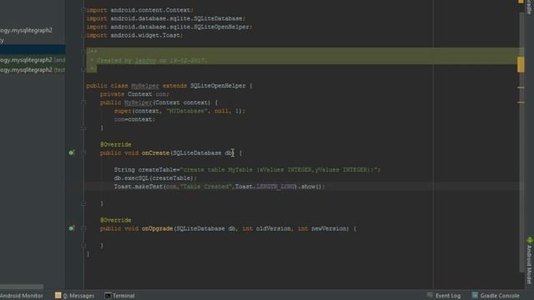
Task: Click the Event Log icon
Action: tap(430, 295)
